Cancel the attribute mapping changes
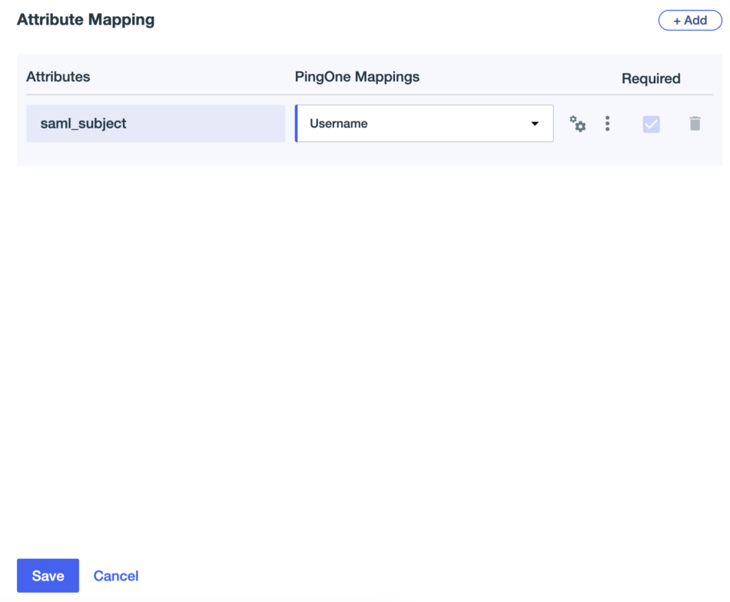This screenshot has width=730, height=602. [x=116, y=576]
